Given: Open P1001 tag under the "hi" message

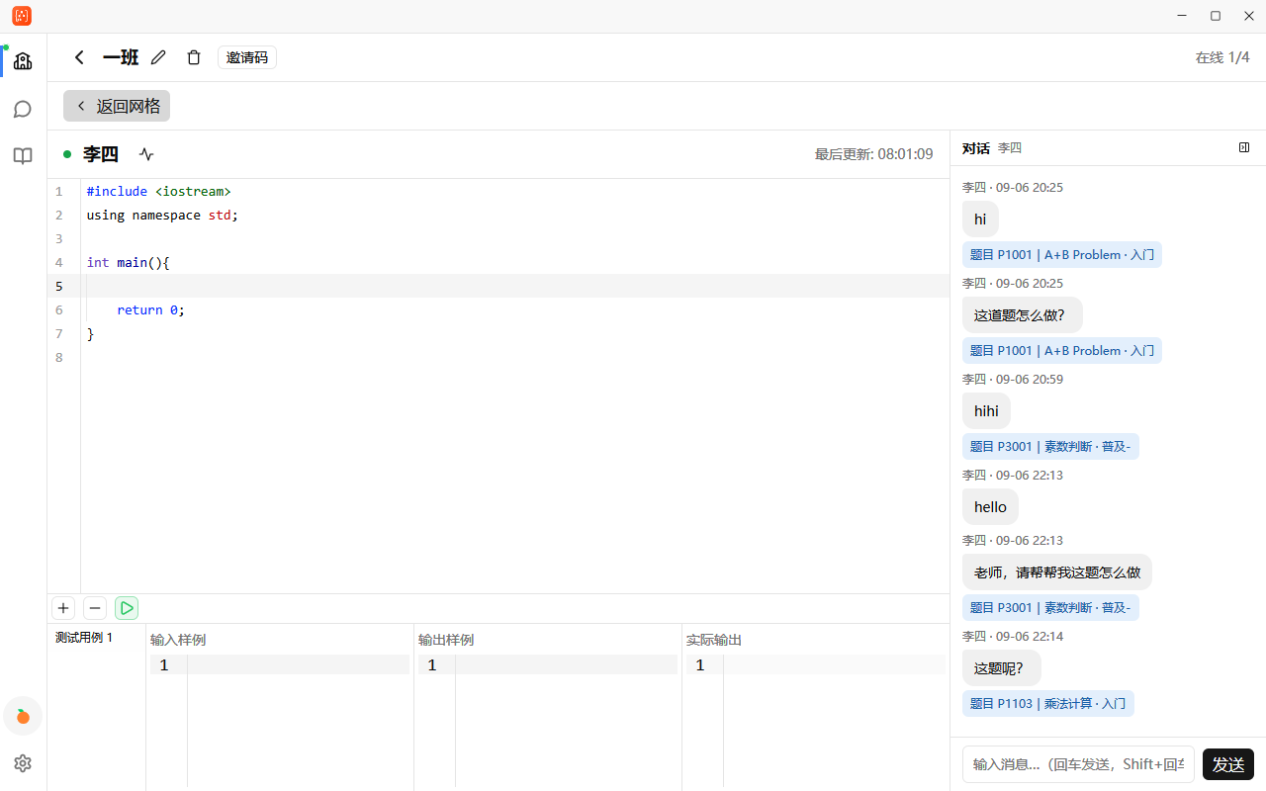Looking at the screenshot, I should (1062, 255).
